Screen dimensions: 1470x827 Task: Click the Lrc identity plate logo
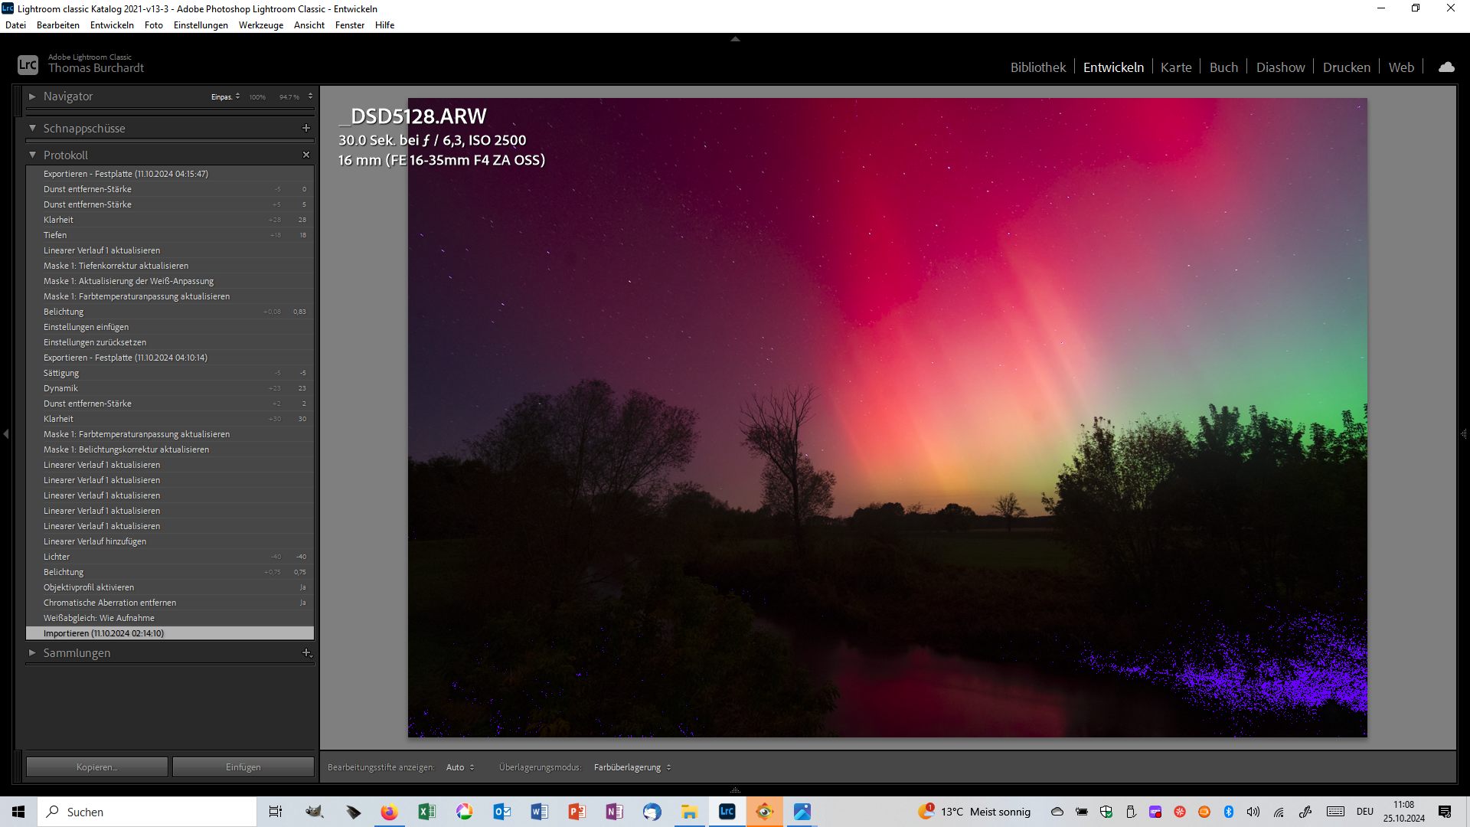point(28,65)
